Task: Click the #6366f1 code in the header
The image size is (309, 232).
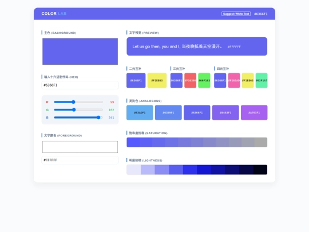Action: pyautogui.click(x=261, y=14)
